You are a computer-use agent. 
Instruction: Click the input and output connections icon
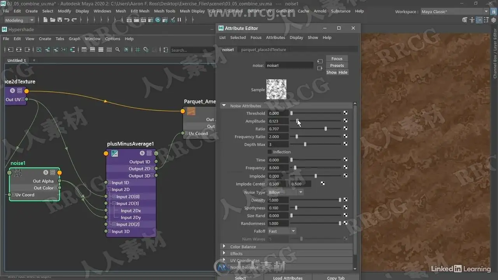click(19, 50)
